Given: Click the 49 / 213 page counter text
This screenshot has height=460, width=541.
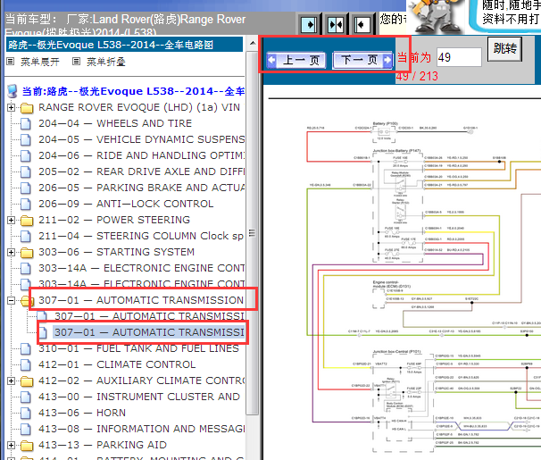Looking at the screenshot, I should (417, 76).
